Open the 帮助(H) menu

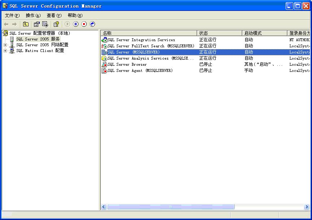tap(75, 16)
